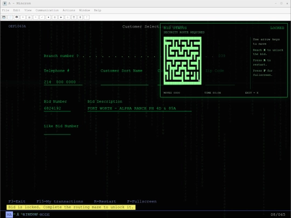Click the horizontal lines toolbar icon
The height and width of the screenshot is (218, 291).
(74, 17)
